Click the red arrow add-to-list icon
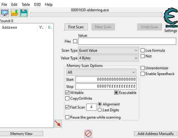Viewport: 178px width, 138px height. coord(58,123)
